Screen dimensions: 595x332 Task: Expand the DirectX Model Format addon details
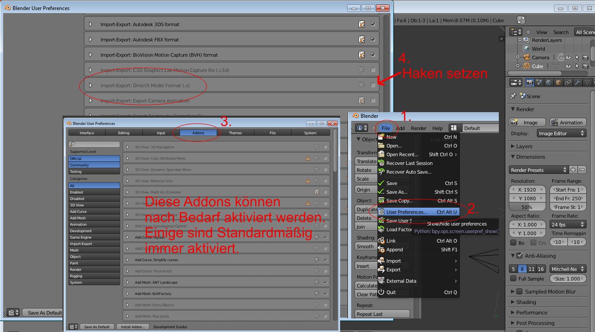(90, 86)
